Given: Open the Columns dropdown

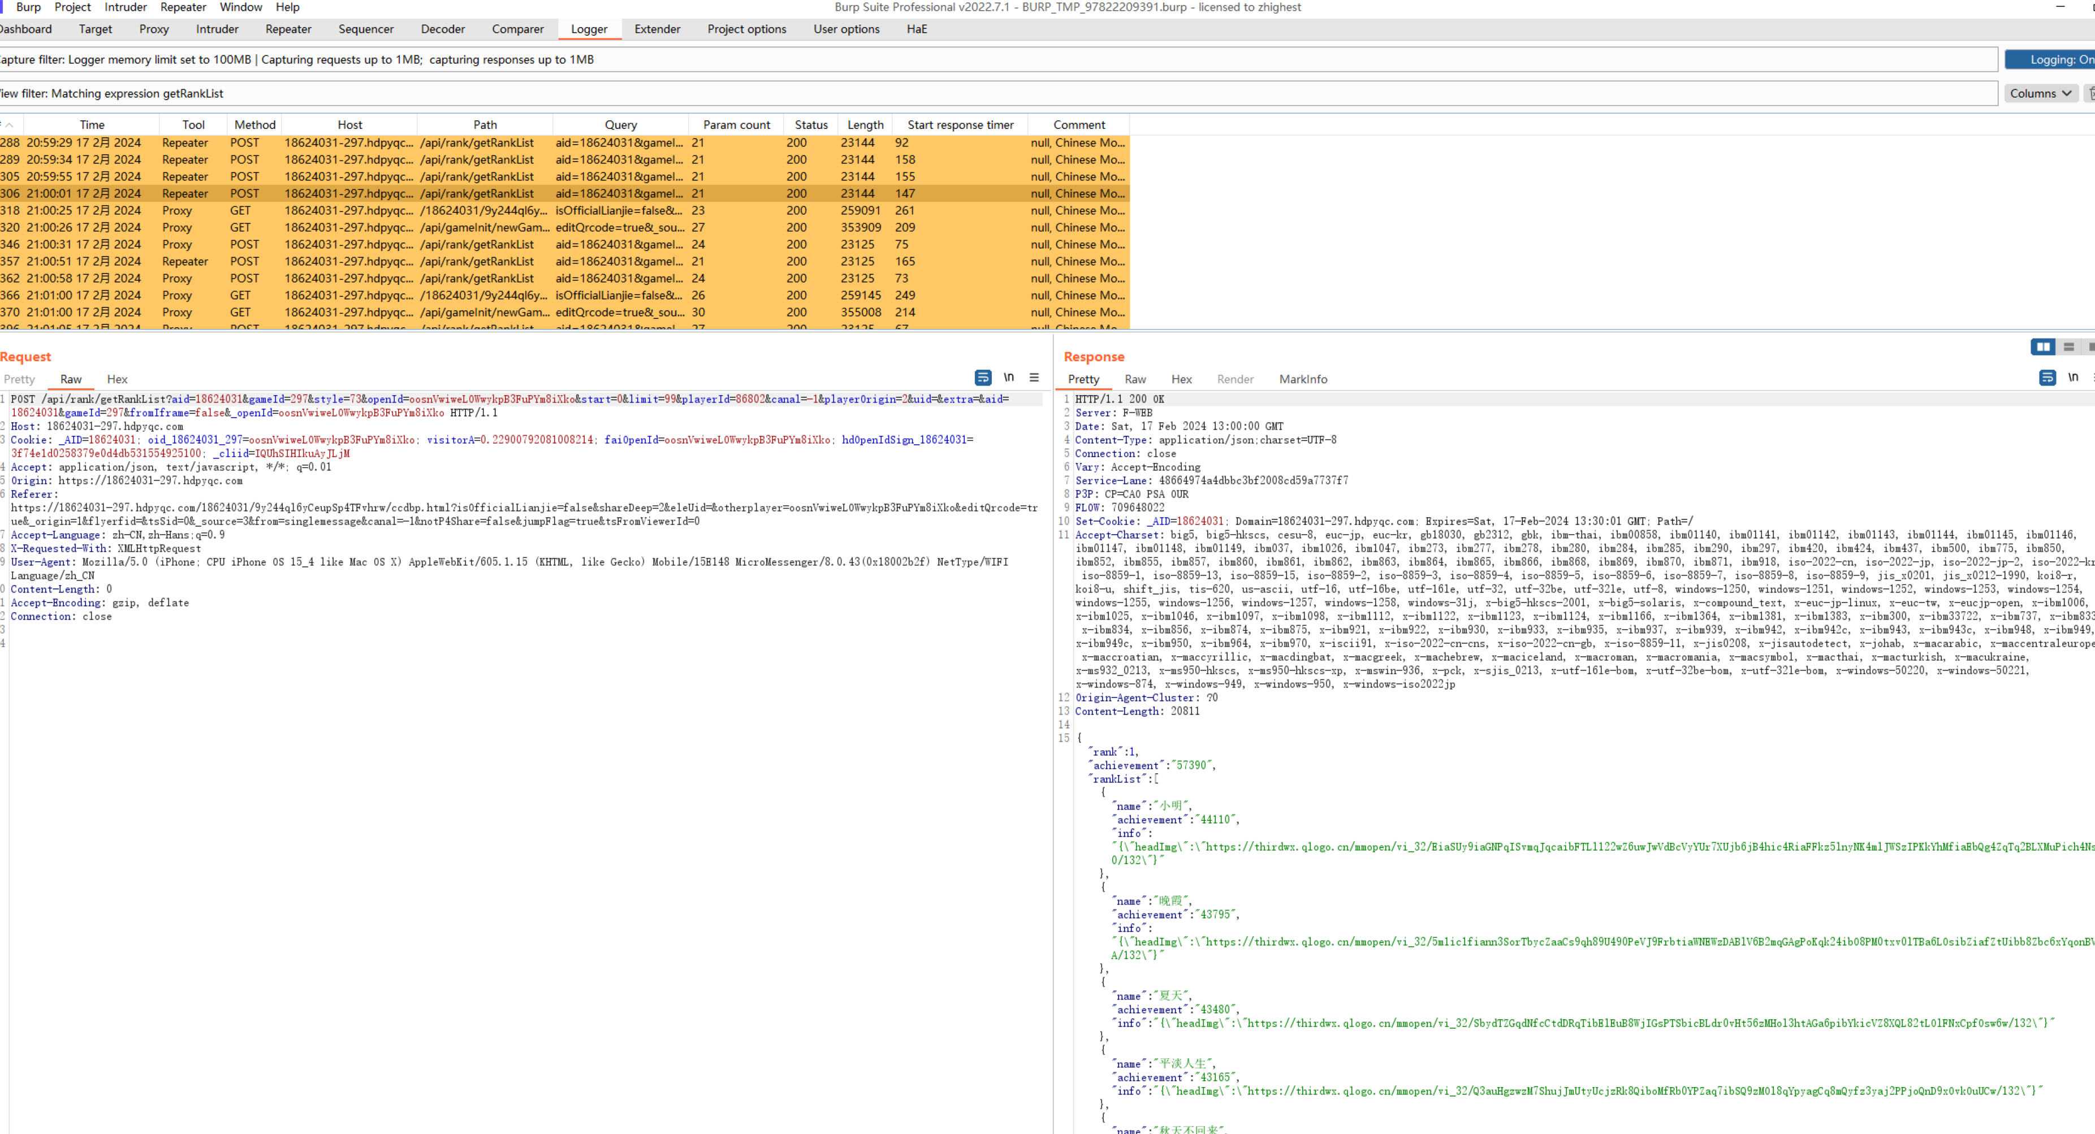Looking at the screenshot, I should (x=2040, y=93).
